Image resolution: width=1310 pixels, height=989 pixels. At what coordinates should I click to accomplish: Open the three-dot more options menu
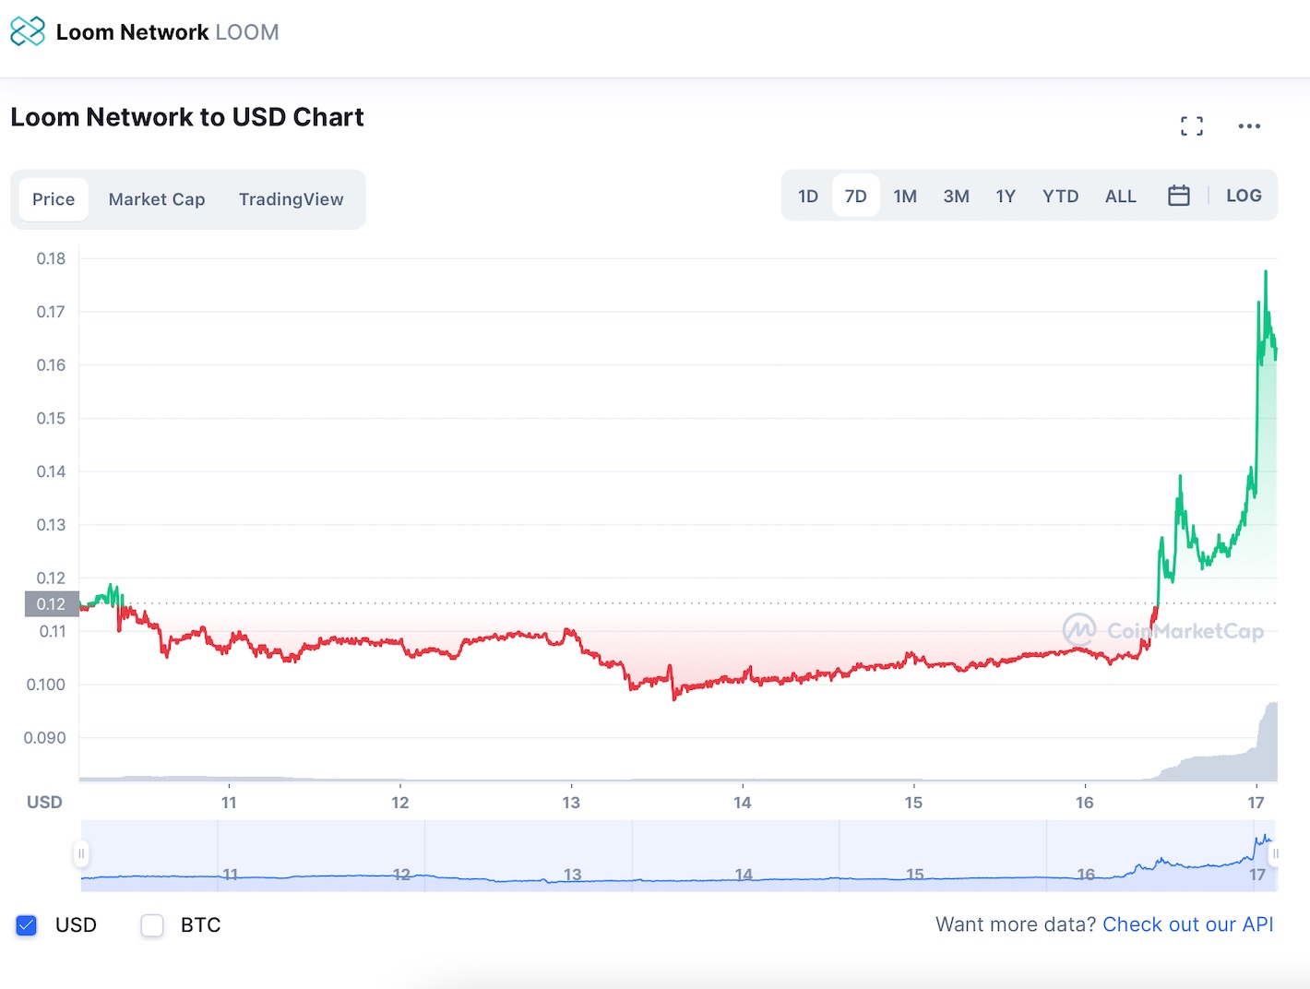(x=1249, y=126)
